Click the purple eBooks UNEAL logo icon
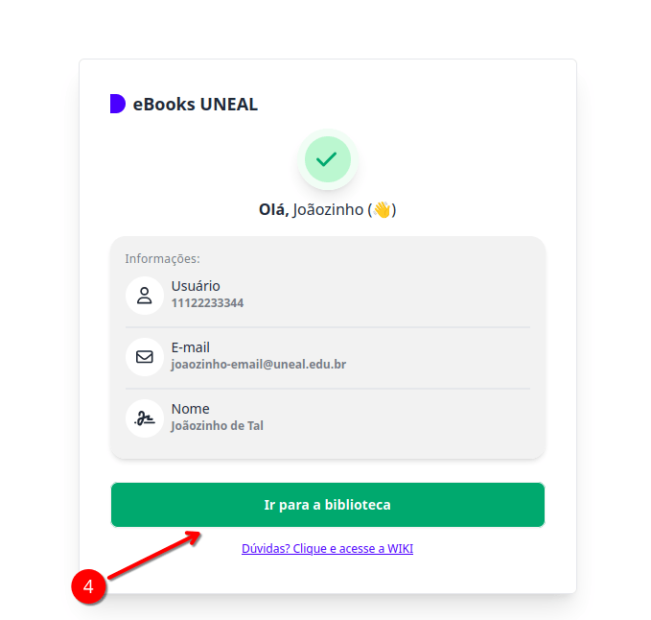Screen dimensions: 651x620 [x=118, y=104]
